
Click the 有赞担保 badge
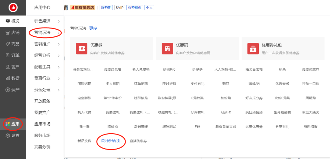click(135, 8)
